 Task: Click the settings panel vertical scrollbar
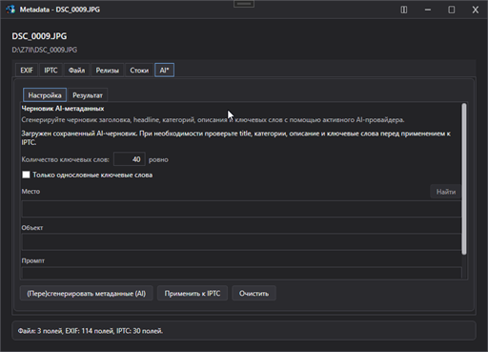coord(464,178)
